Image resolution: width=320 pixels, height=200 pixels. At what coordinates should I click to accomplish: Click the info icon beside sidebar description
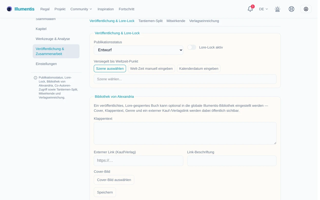click(x=35, y=78)
